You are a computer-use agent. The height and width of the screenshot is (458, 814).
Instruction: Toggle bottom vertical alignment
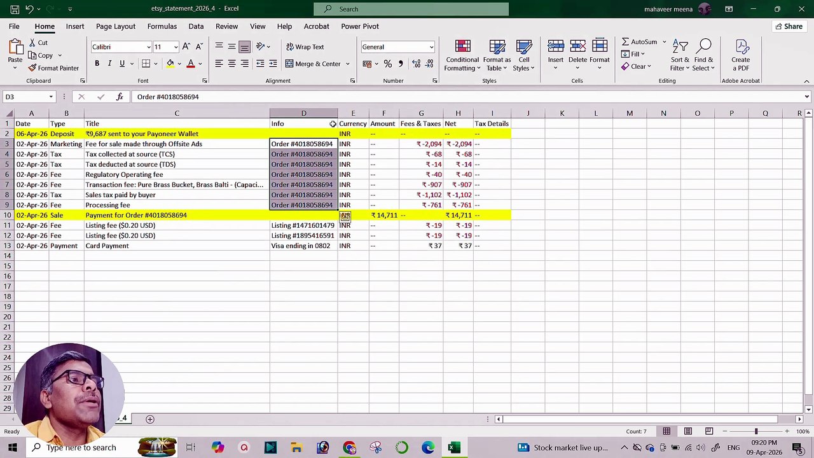244,47
